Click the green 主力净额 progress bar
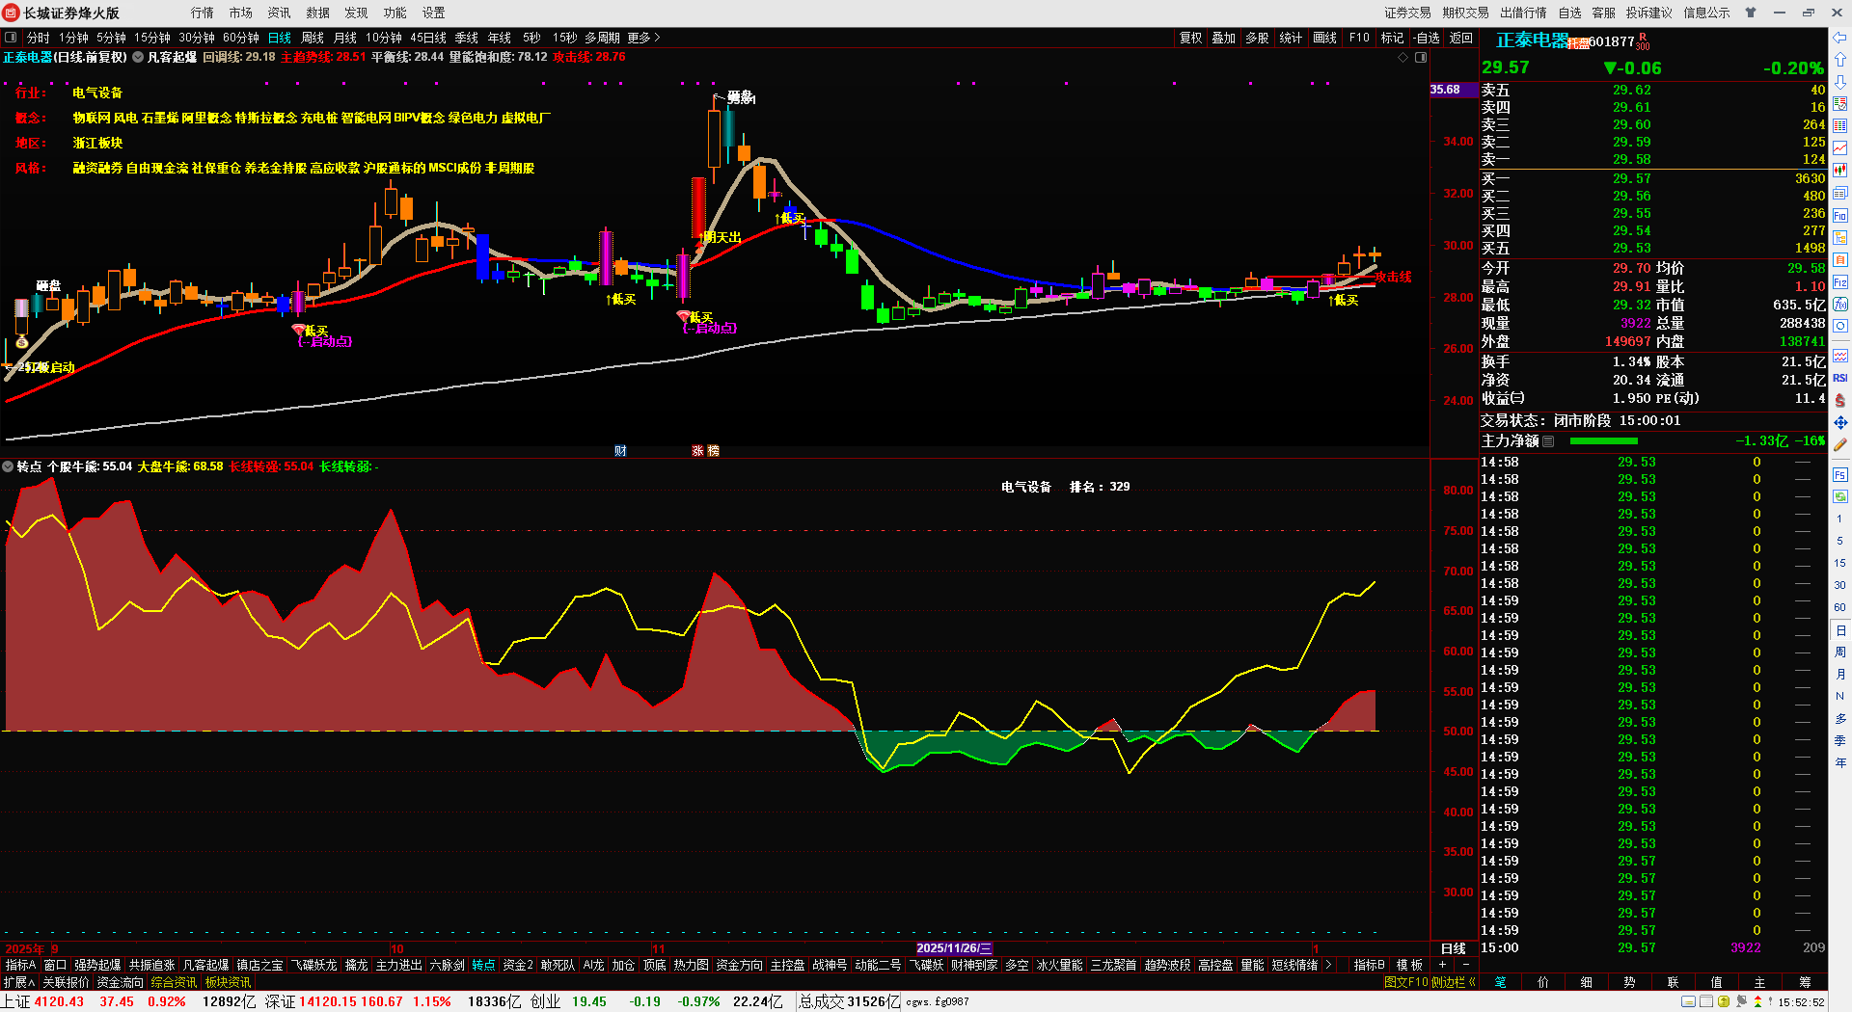Viewport: 1852px width, 1012px height. [x=1603, y=441]
